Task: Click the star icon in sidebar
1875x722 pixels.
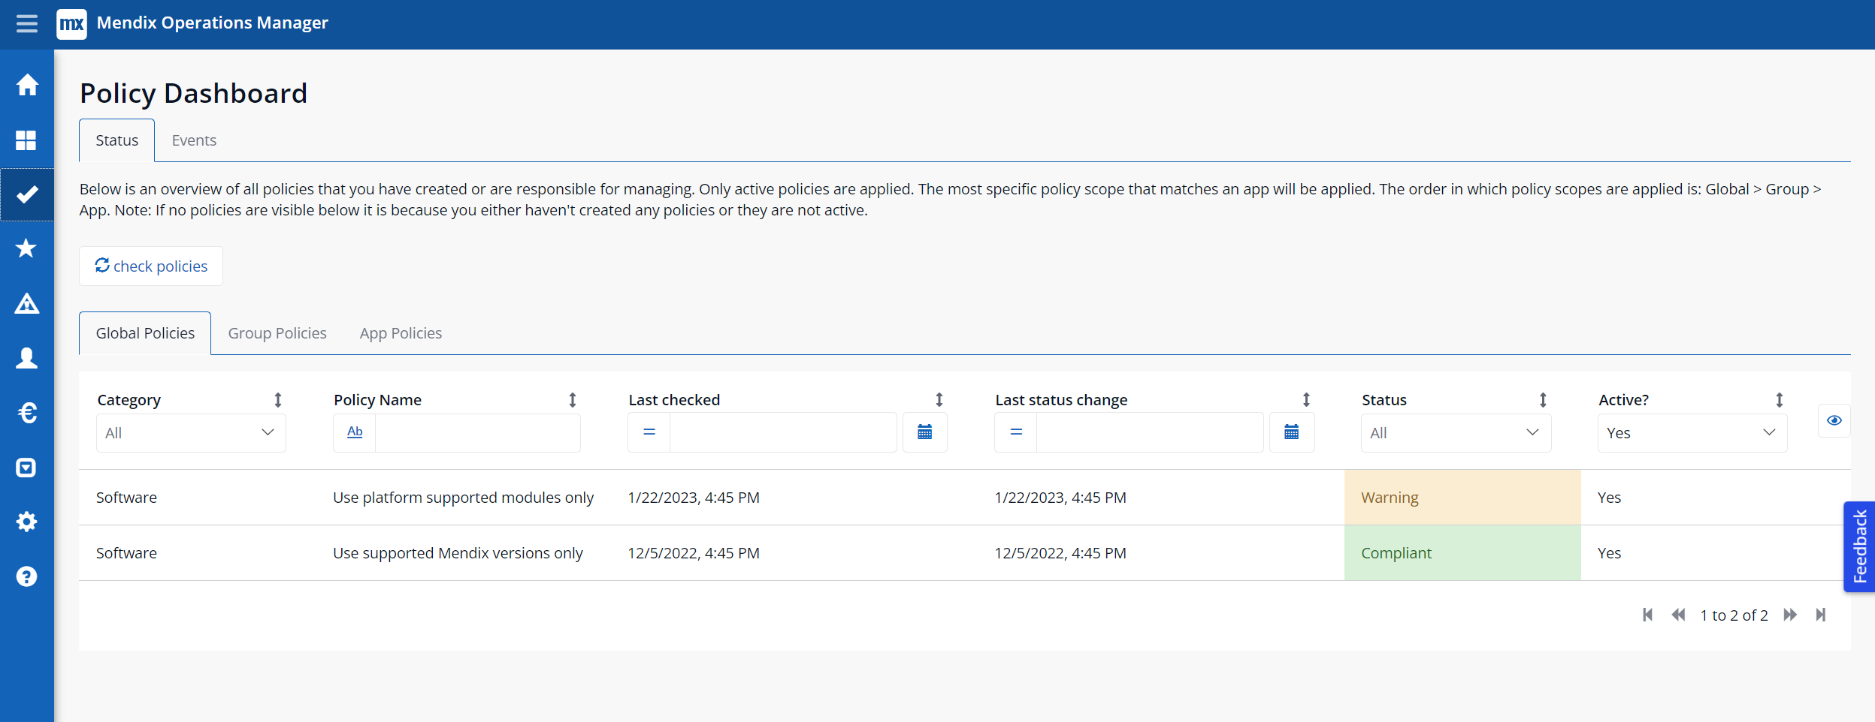Action: 26,248
